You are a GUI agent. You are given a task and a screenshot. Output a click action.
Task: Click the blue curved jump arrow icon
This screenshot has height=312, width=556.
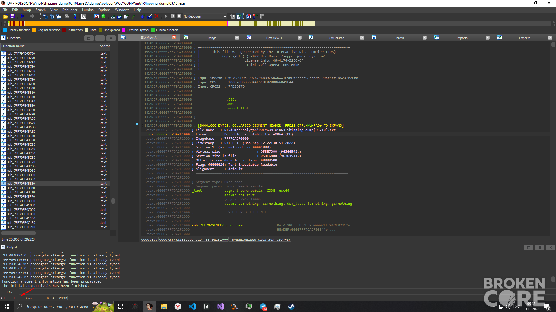tap(75, 16)
